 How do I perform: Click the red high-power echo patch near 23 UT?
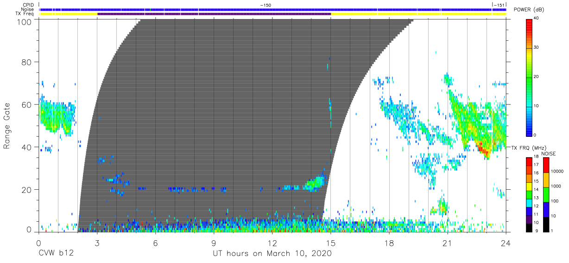click(x=483, y=149)
